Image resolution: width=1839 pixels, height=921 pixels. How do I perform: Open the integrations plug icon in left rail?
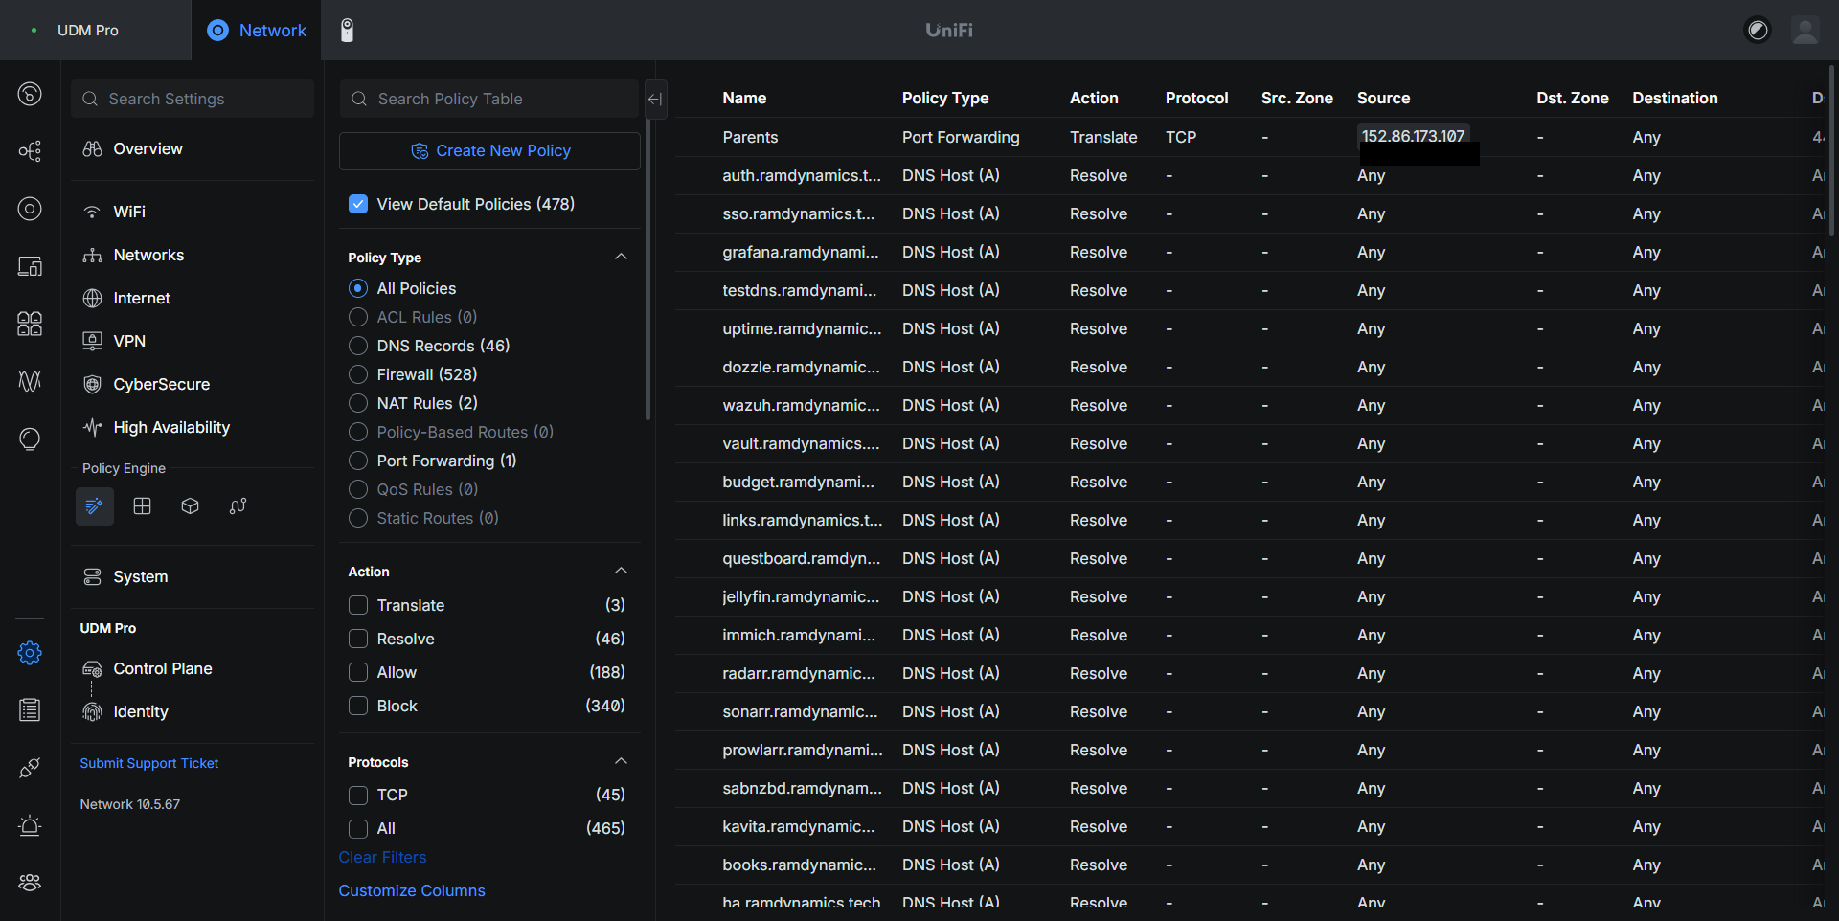[x=30, y=768]
